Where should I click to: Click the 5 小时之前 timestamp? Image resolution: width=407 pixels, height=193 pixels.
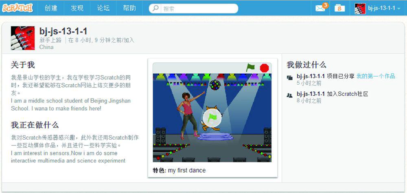[x=309, y=83]
